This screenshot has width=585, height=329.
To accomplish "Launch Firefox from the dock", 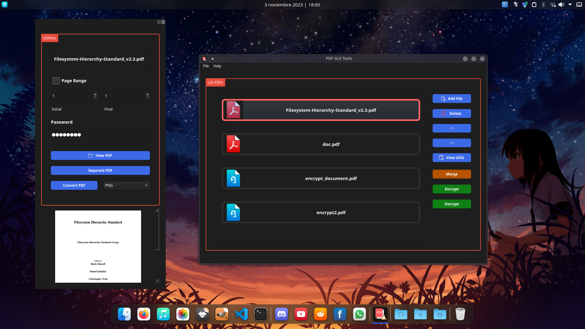I will (144, 314).
